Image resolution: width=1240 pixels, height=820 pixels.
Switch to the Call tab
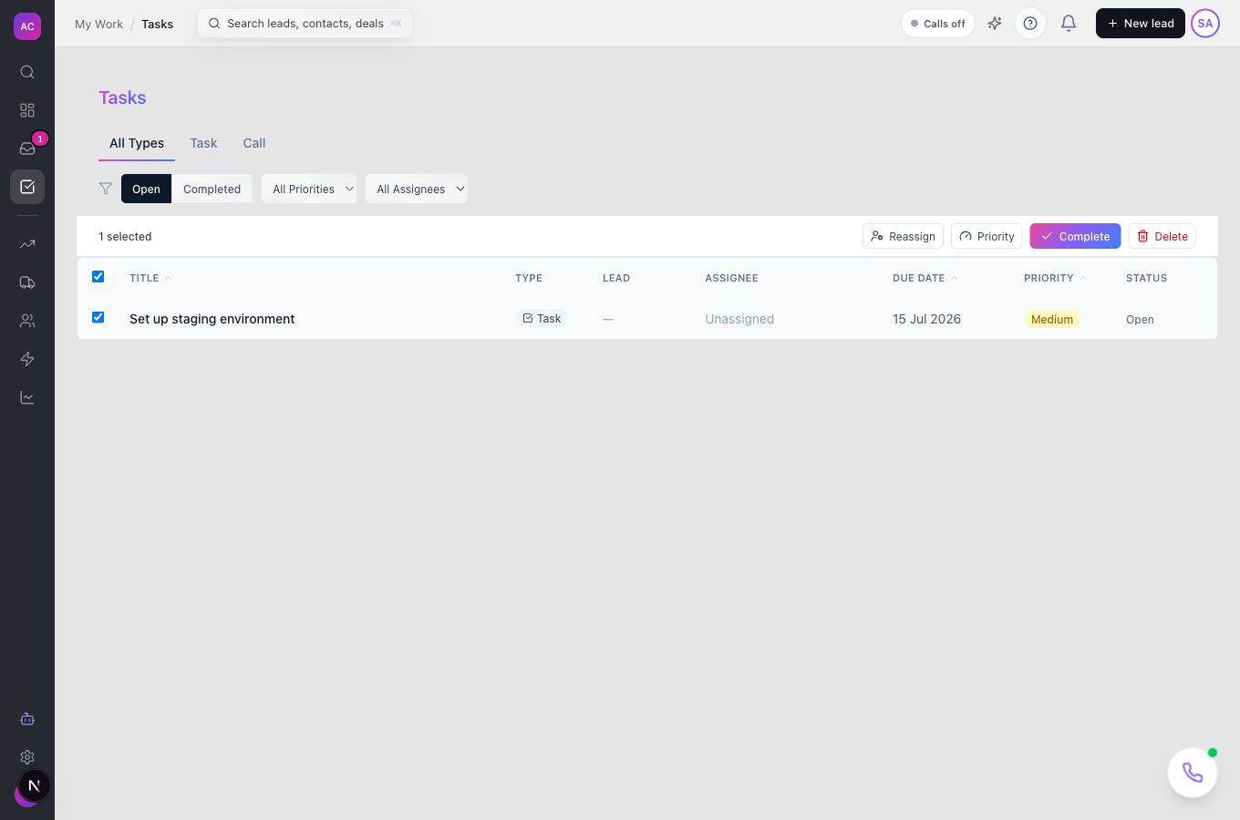pos(254,143)
